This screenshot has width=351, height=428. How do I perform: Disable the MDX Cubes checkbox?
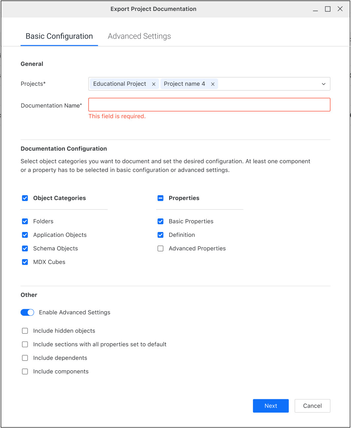click(25, 262)
